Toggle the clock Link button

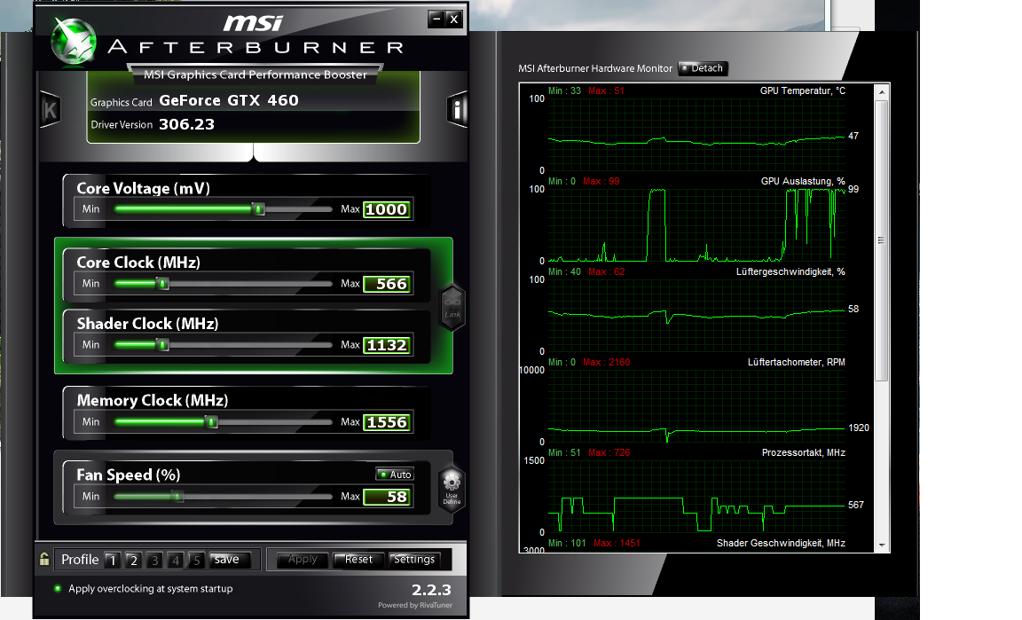[452, 308]
